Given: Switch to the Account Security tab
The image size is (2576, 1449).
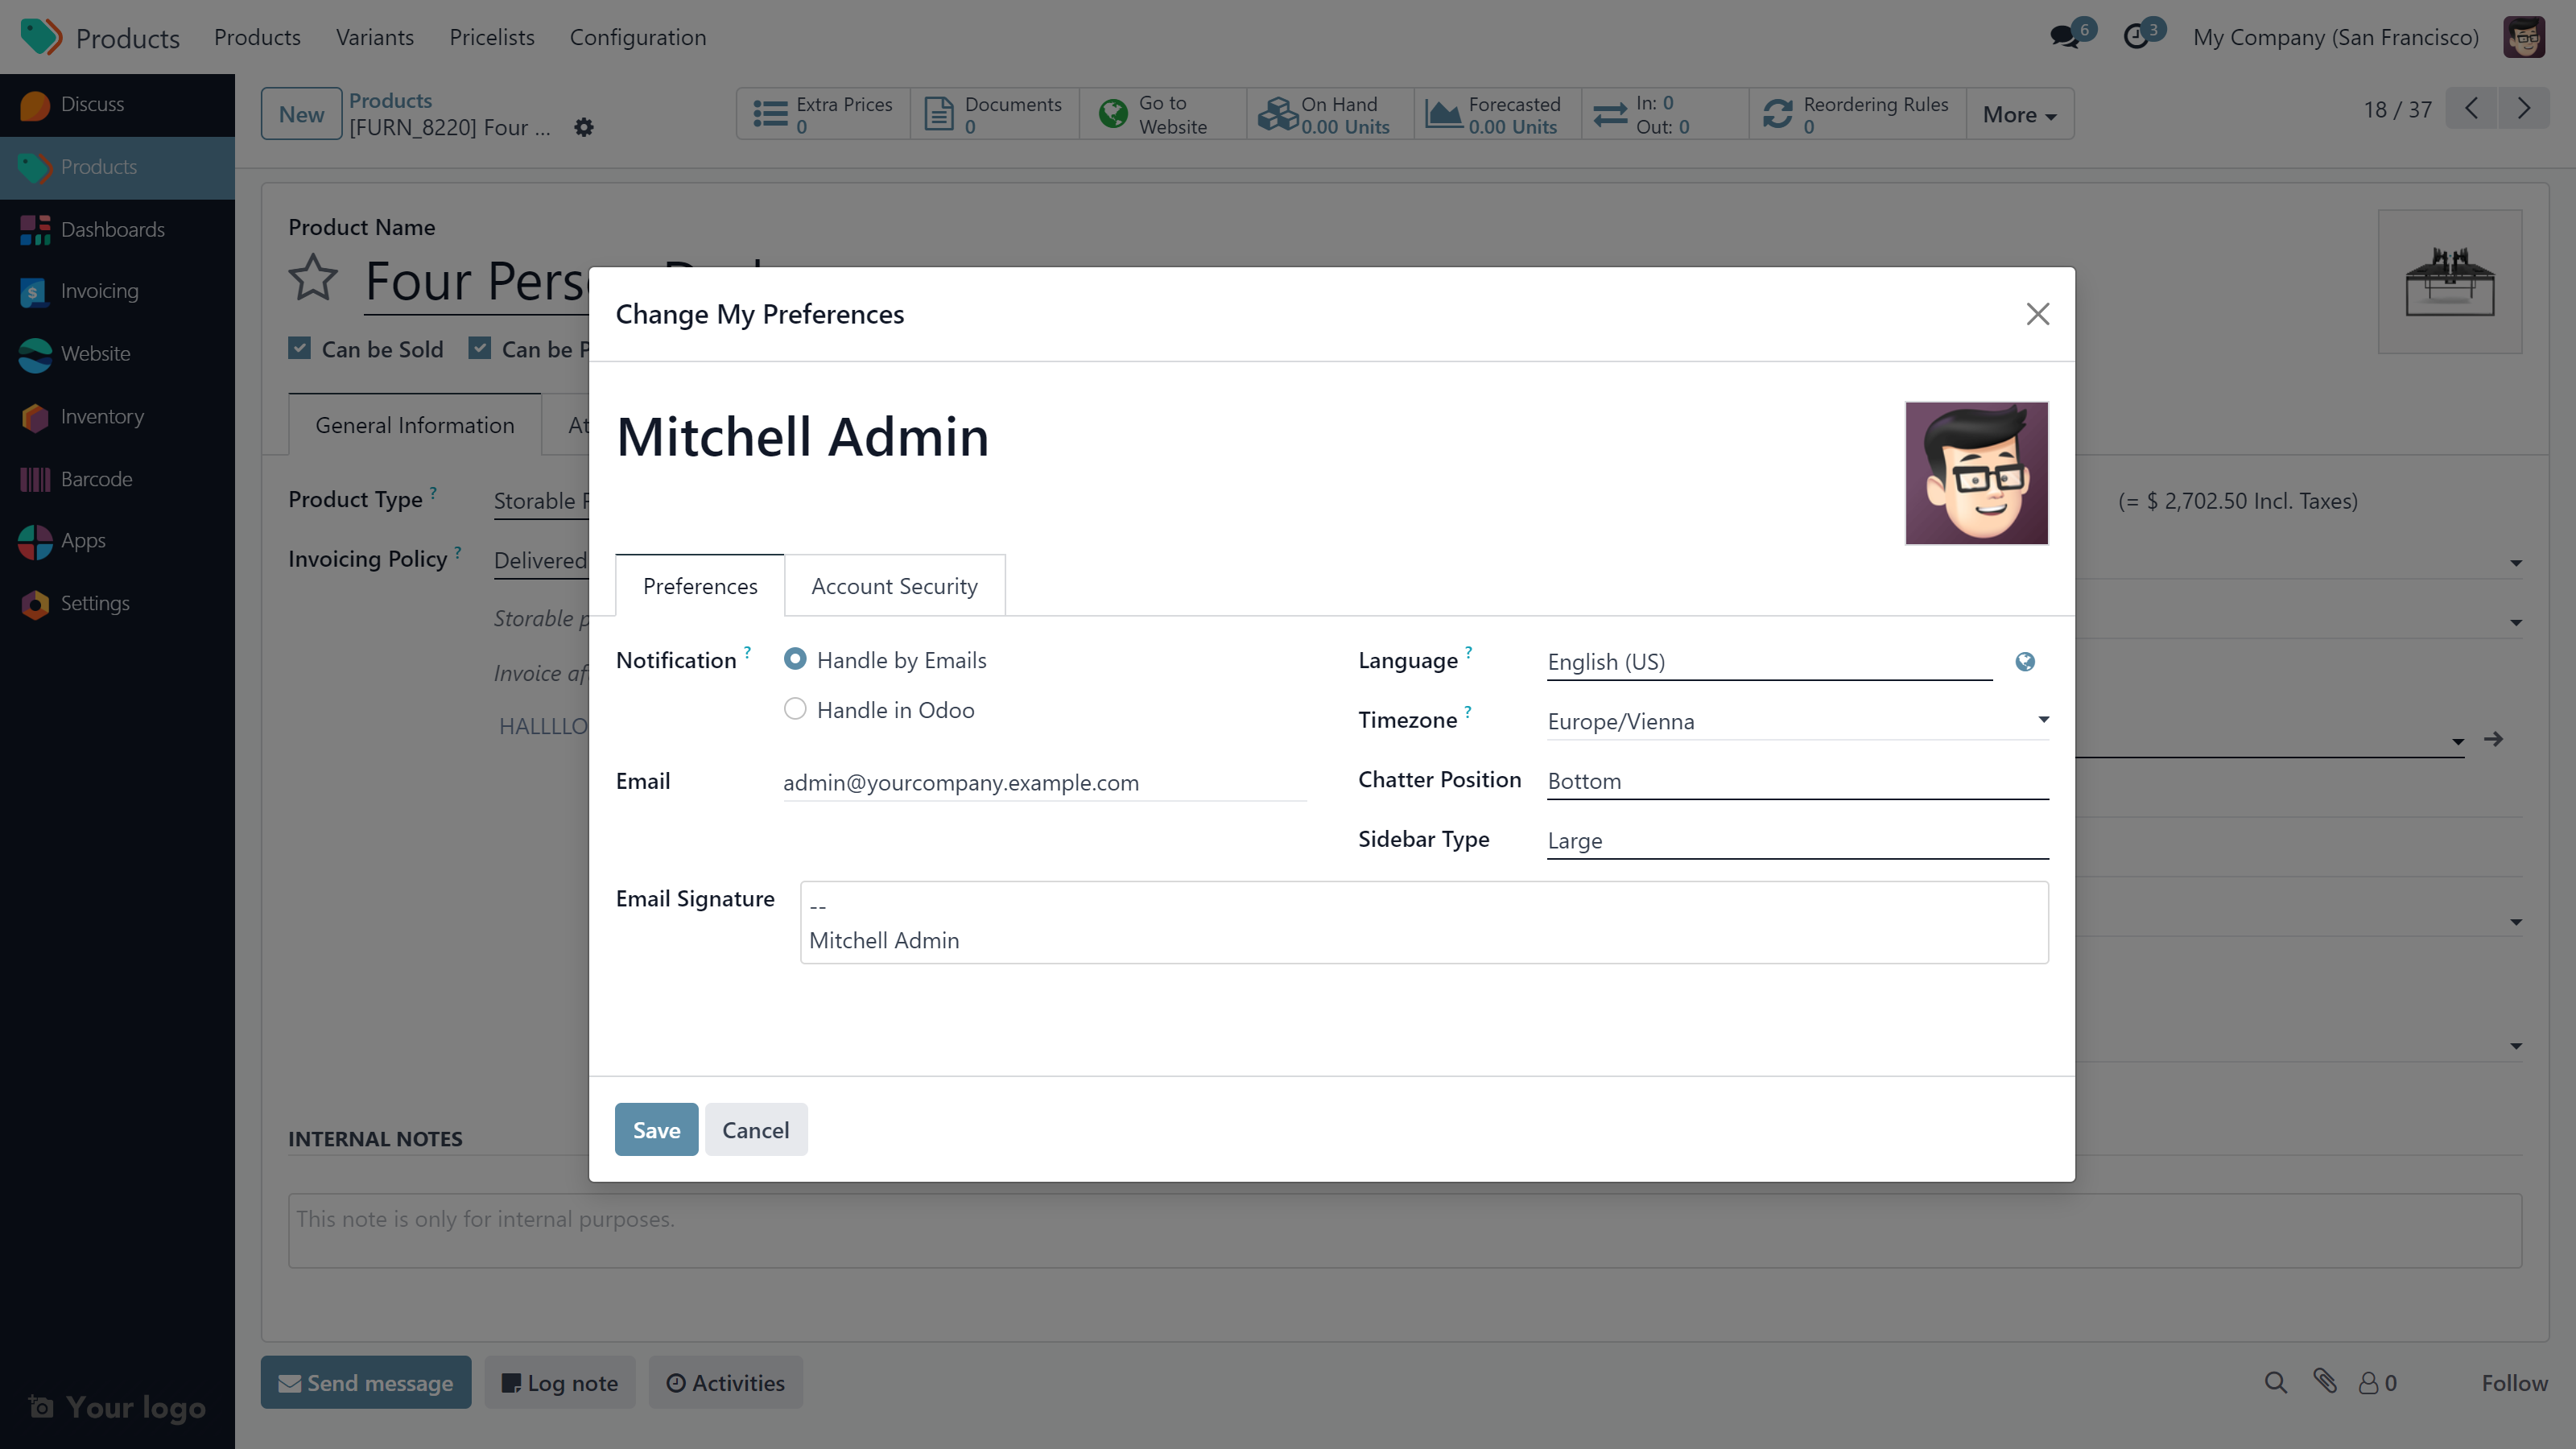Looking at the screenshot, I should click(894, 586).
